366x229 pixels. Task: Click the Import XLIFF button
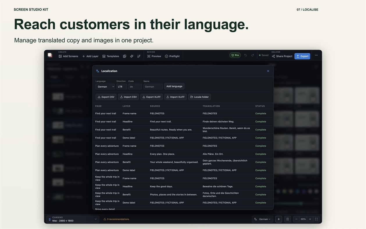pyautogui.click(x=175, y=97)
